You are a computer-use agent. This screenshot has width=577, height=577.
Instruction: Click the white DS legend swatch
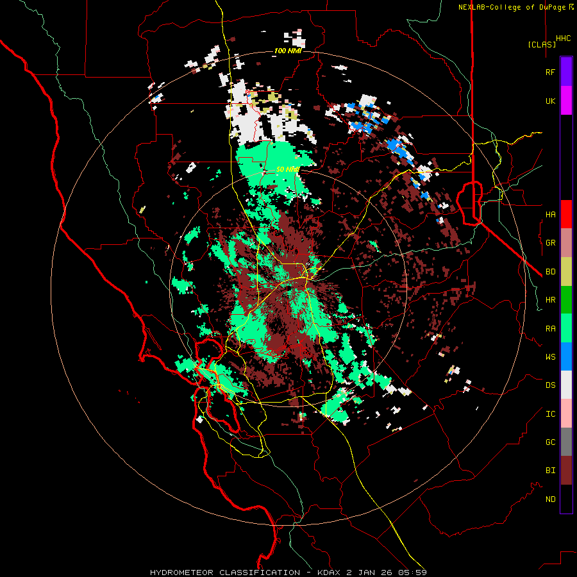[x=566, y=385]
